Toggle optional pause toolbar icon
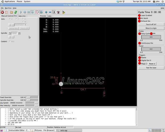The width and height of the screenshot is (165, 132). point(41,12)
